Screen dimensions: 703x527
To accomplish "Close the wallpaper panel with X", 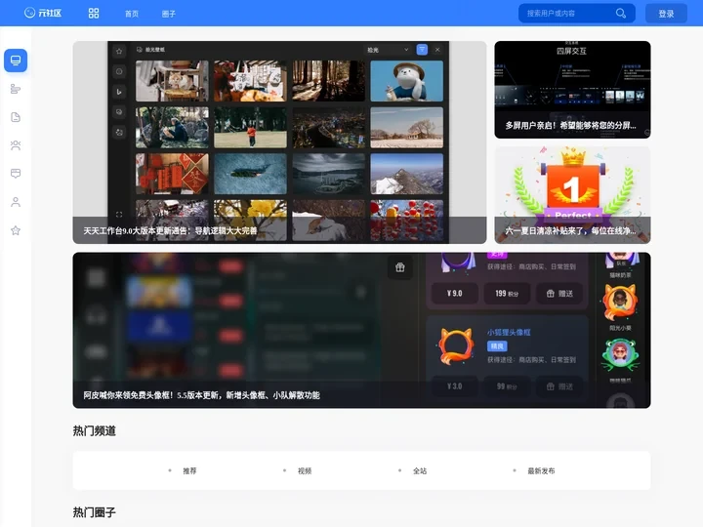I will (437, 50).
